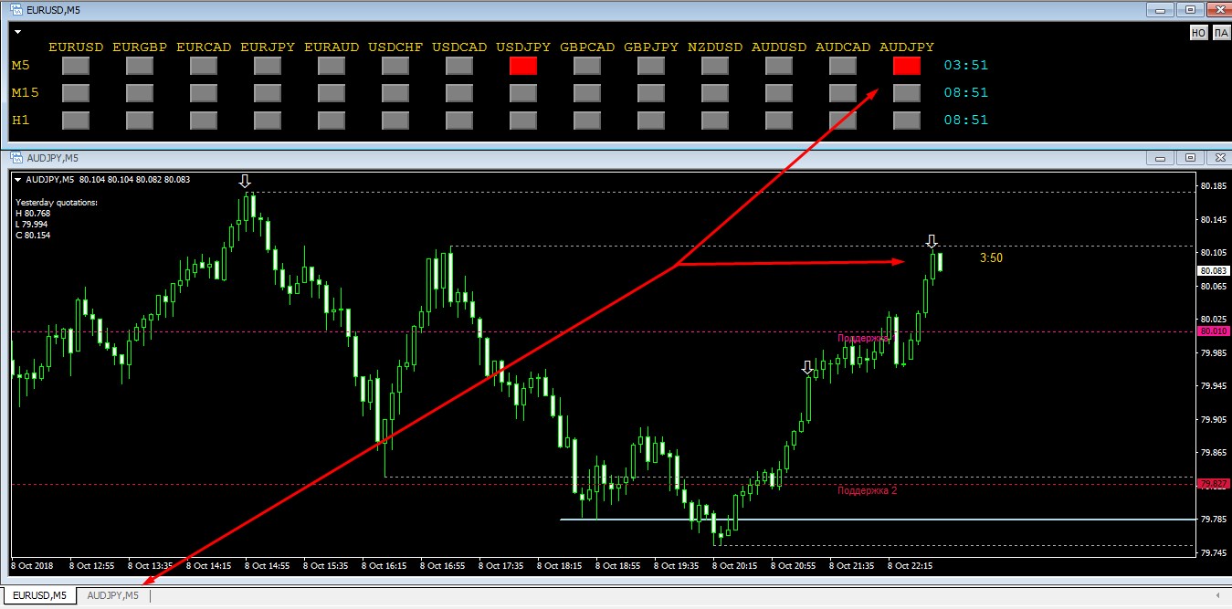Click the magenta price label 80.010
Image resolution: width=1232 pixels, height=609 pixels.
1214,331
